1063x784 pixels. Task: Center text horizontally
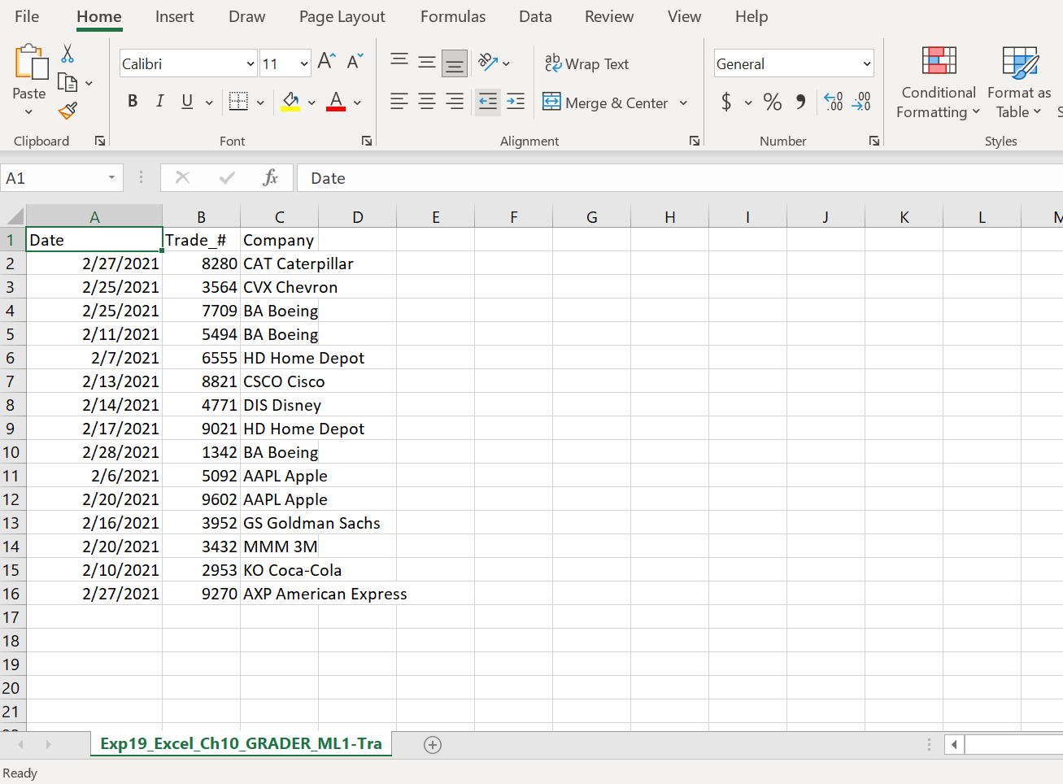pyautogui.click(x=426, y=102)
